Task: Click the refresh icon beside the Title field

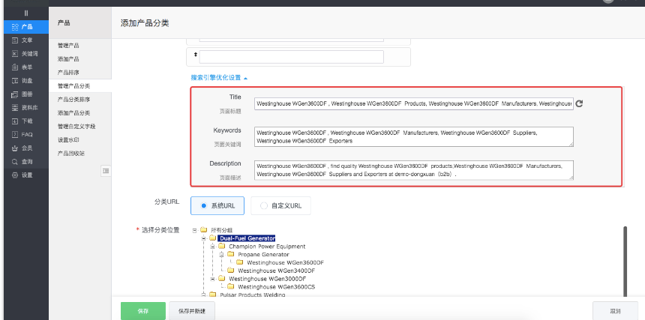Action: [579, 104]
